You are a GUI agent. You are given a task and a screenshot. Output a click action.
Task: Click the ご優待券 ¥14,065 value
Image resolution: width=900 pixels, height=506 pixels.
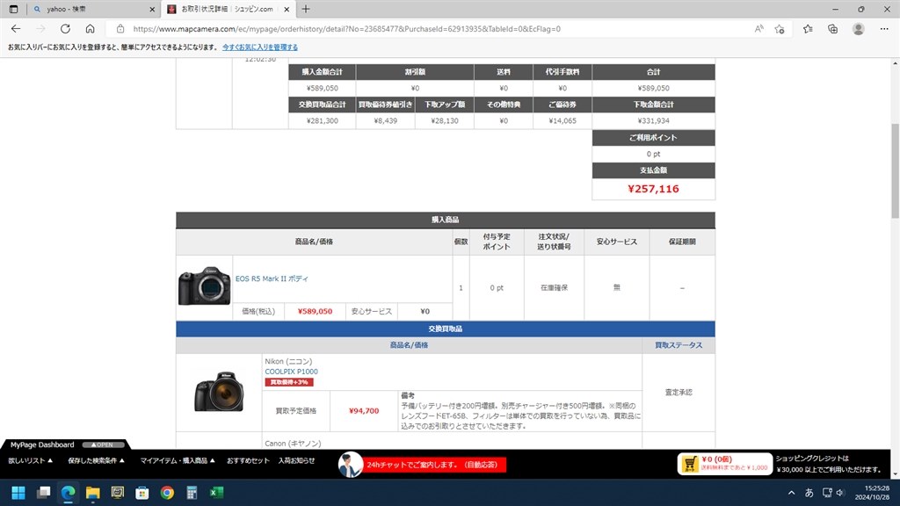coord(562,121)
